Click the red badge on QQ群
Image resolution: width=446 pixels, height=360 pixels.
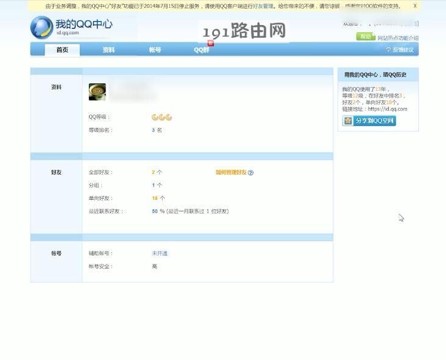(211, 43)
